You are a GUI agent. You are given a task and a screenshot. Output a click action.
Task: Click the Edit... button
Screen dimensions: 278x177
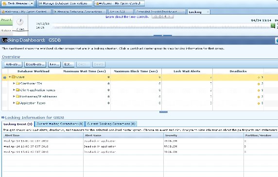69,64
